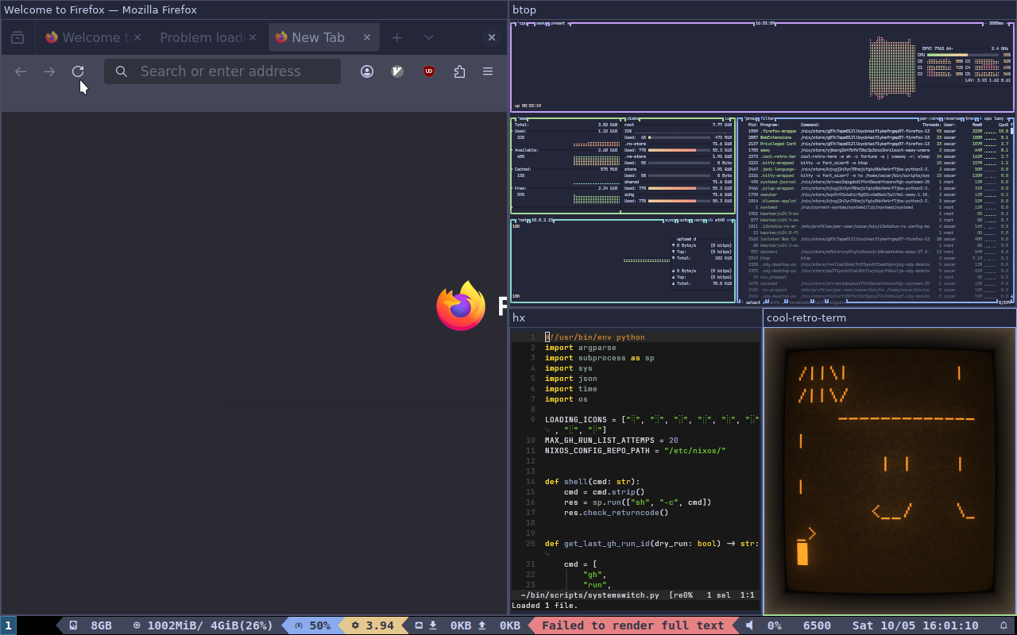This screenshot has height=635, width=1017.
Task: Click the btop proc filter field
Action: pyautogui.click(x=768, y=118)
